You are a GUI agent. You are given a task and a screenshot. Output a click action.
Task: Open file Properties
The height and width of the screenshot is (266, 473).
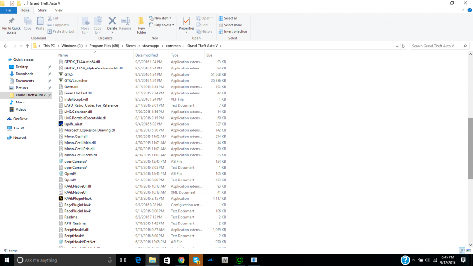(x=186, y=24)
